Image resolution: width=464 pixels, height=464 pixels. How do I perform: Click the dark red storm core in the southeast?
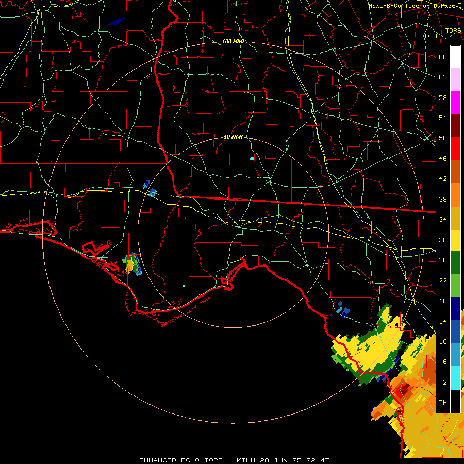[405, 389]
